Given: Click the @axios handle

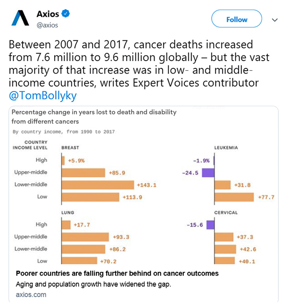Looking at the screenshot, I should click(x=47, y=25).
